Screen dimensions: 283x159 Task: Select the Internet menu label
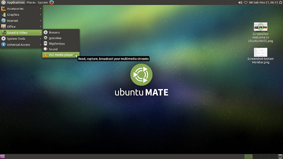coord(12,21)
